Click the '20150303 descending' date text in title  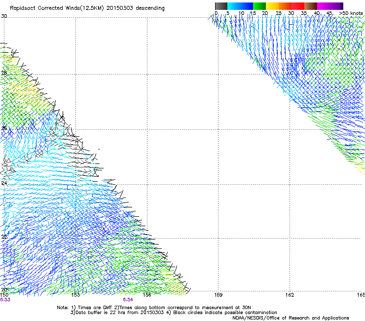[x=136, y=8]
